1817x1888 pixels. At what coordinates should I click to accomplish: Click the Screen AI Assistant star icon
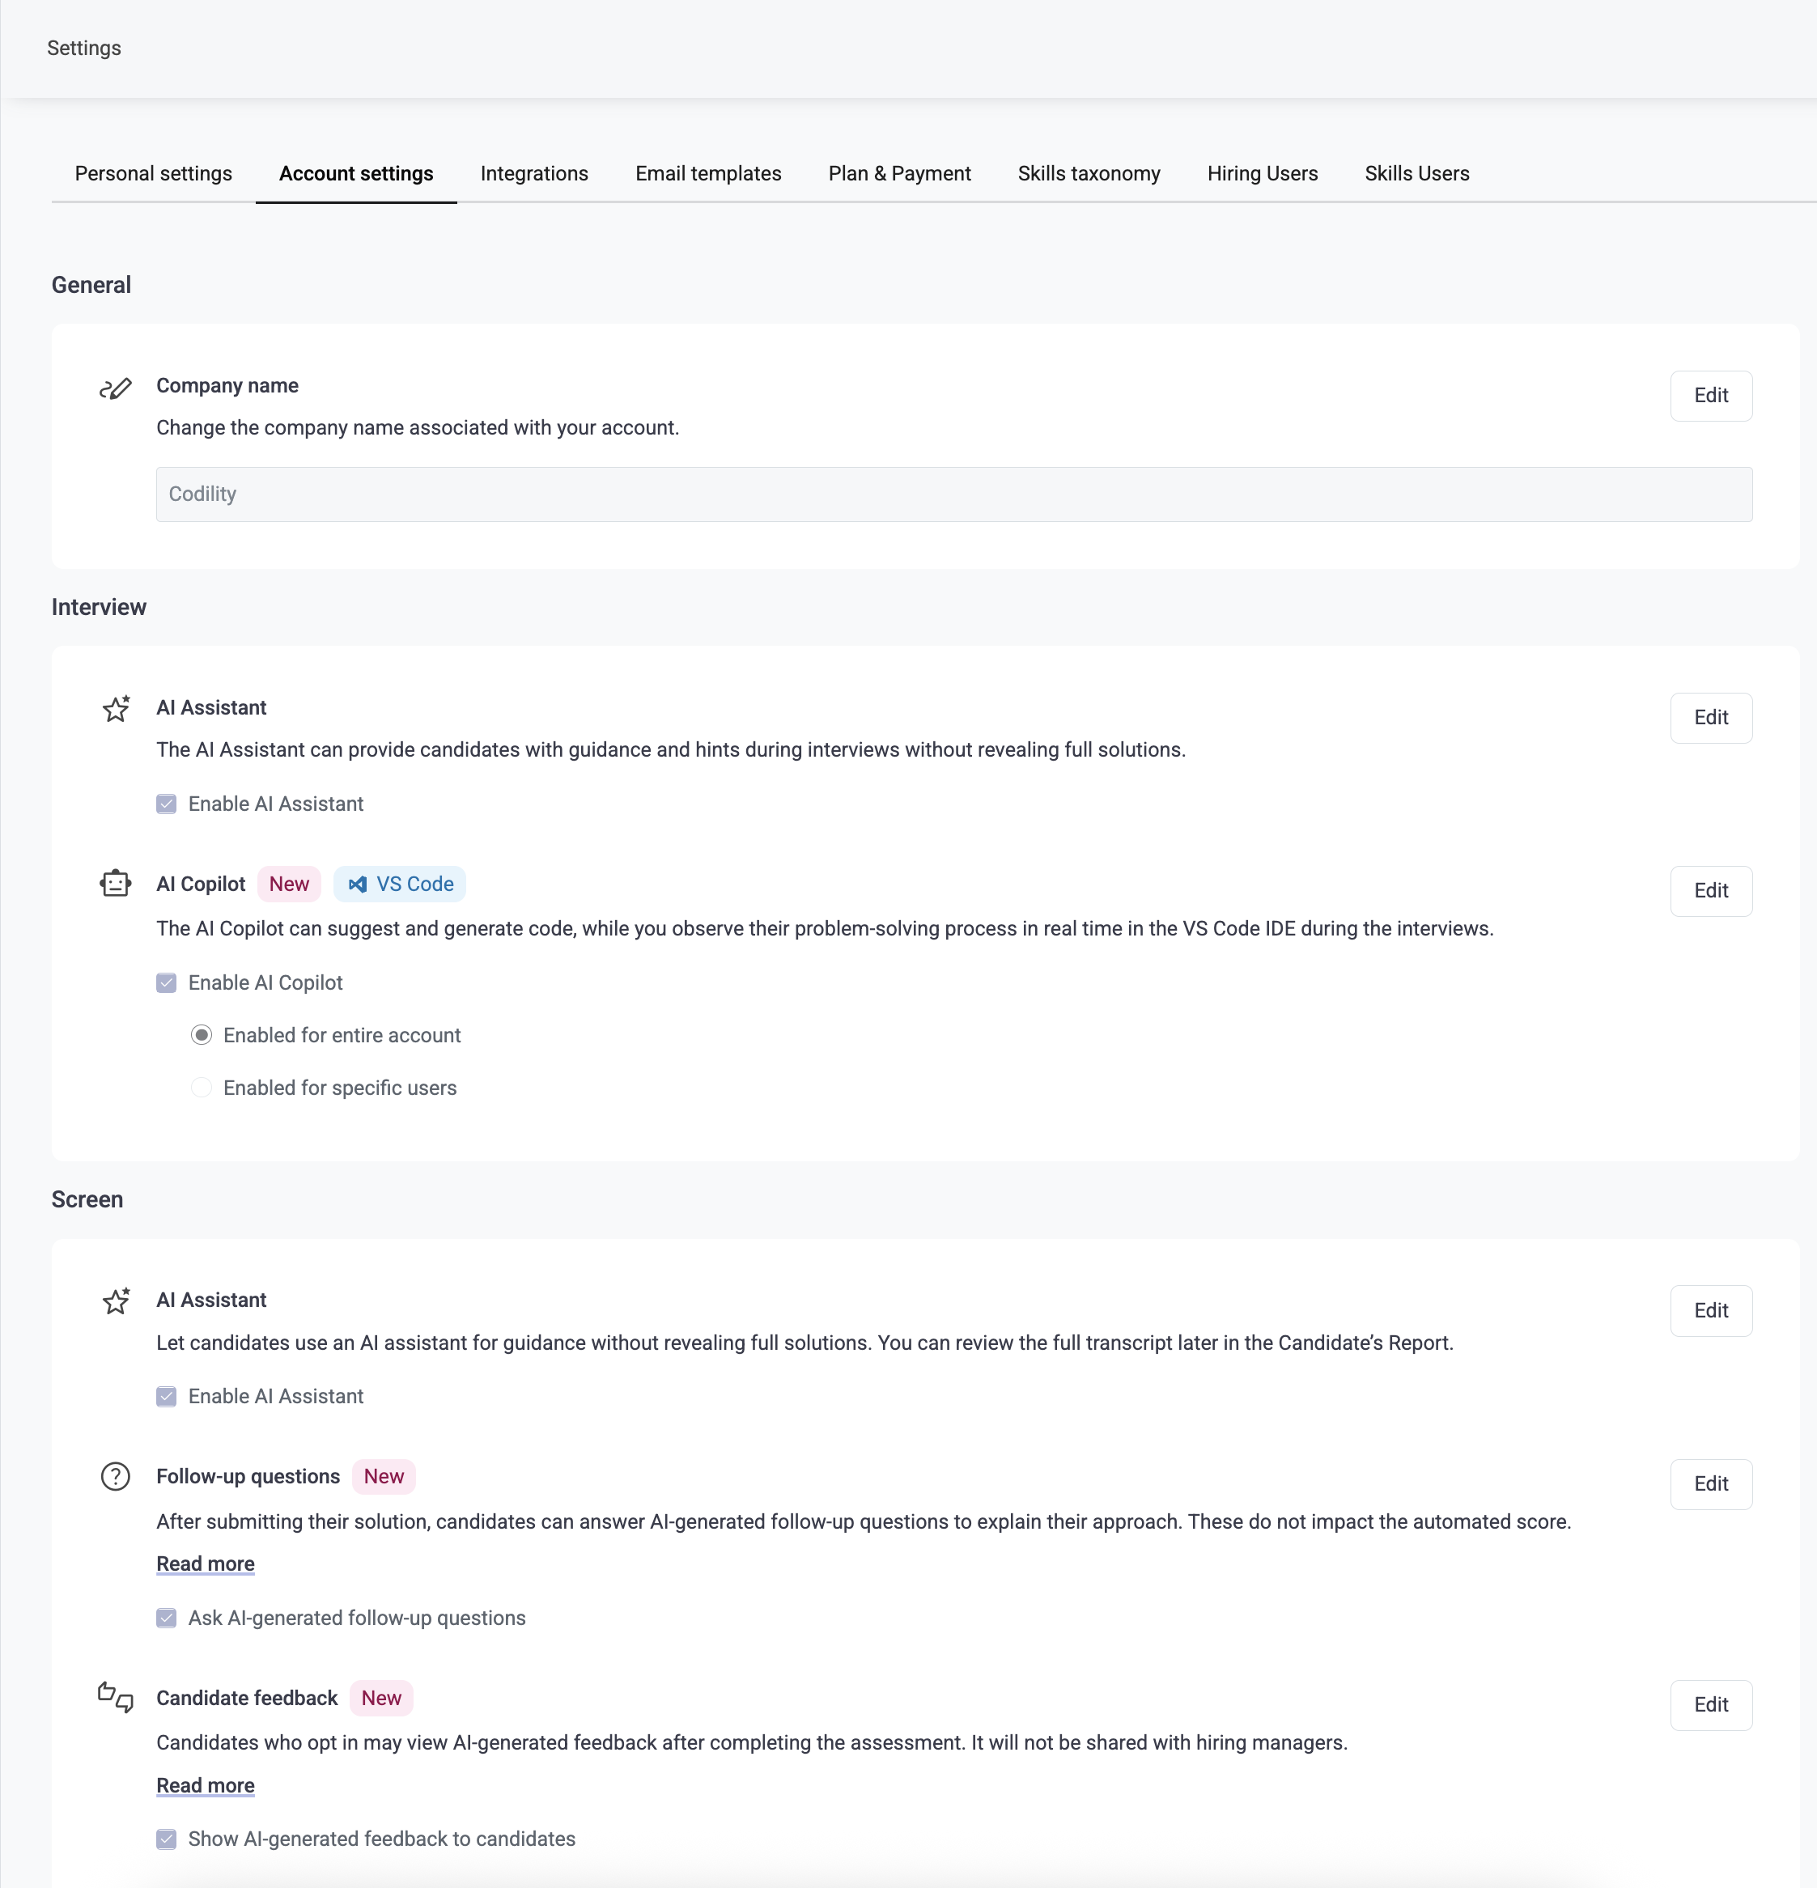click(x=116, y=1301)
